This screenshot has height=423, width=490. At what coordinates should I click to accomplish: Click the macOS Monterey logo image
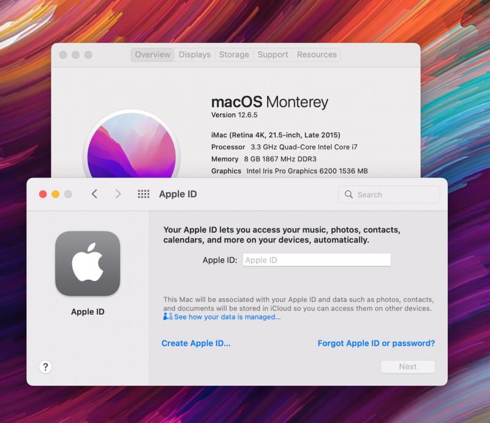(132, 144)
